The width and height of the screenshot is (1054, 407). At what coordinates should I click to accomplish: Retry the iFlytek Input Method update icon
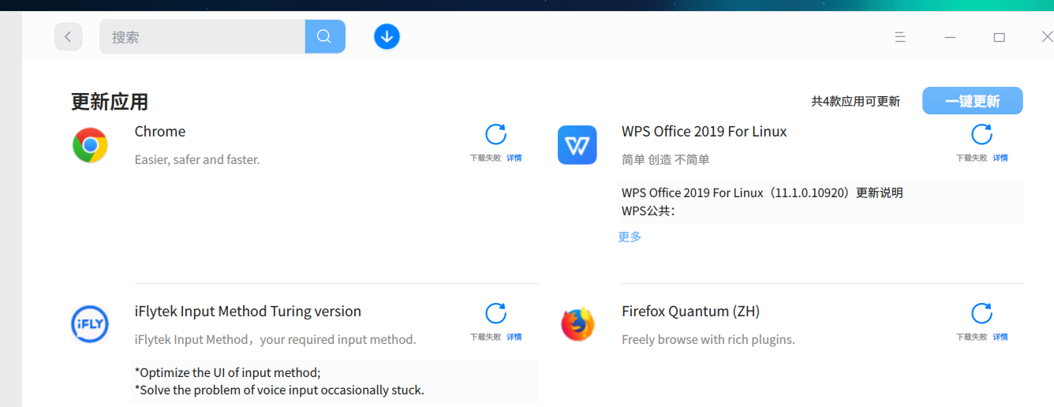pyautogui.click(x=495, y=314)
